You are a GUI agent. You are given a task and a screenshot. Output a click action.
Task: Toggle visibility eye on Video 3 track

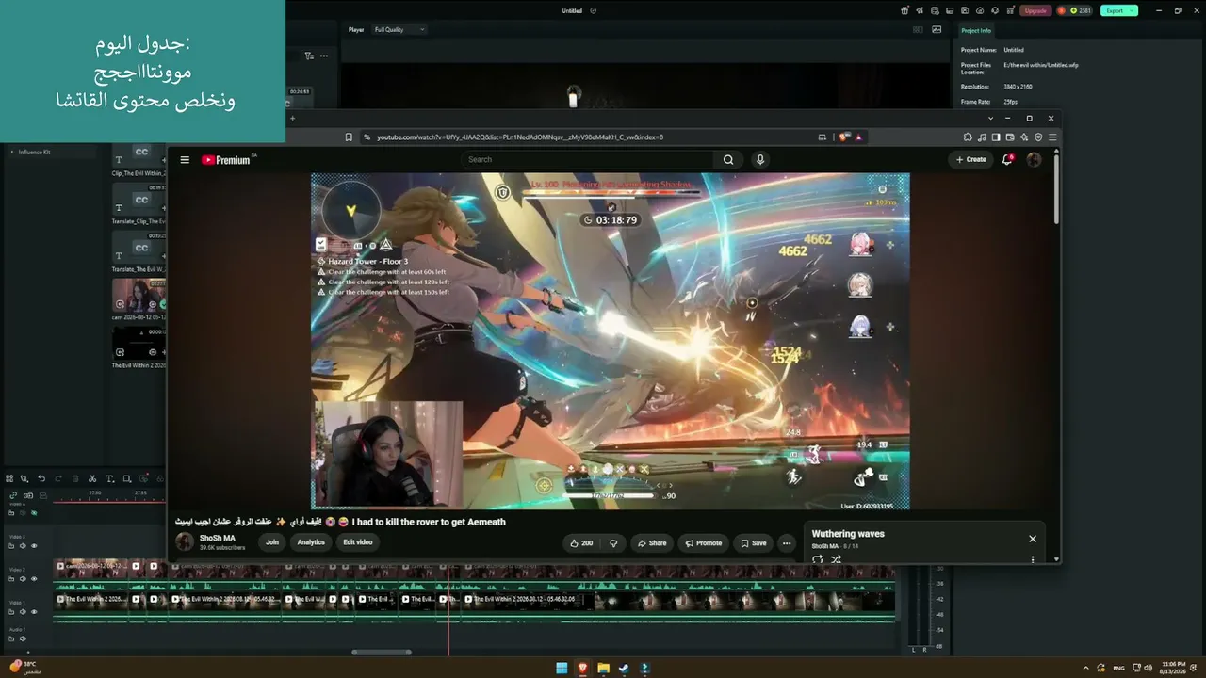34,546
